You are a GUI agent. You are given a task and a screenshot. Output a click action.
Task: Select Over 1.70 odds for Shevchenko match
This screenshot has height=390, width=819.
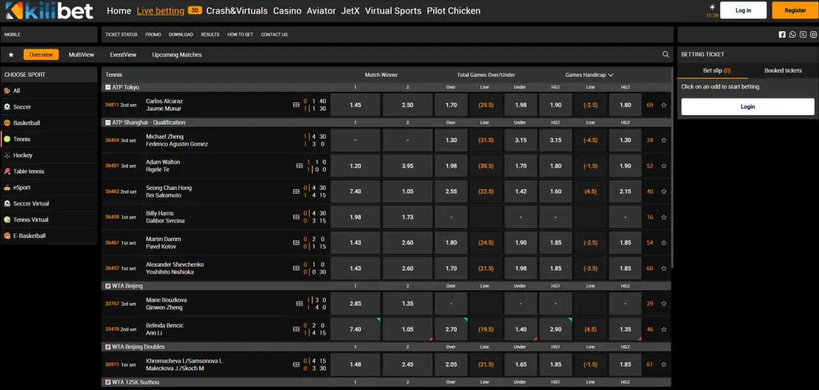(x=451, y=269)
